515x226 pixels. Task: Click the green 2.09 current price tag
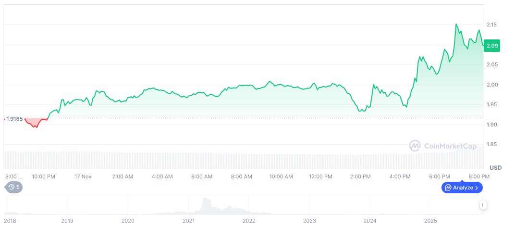[x=492, y=46]
